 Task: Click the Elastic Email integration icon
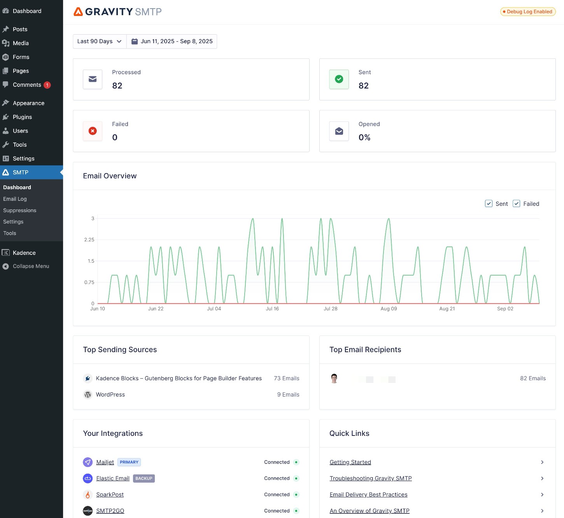pos(88,478)
